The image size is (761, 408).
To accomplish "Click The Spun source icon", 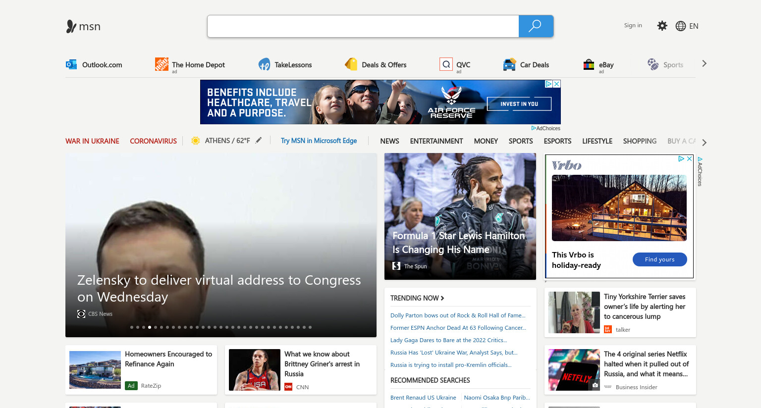I will click(396, 266).
